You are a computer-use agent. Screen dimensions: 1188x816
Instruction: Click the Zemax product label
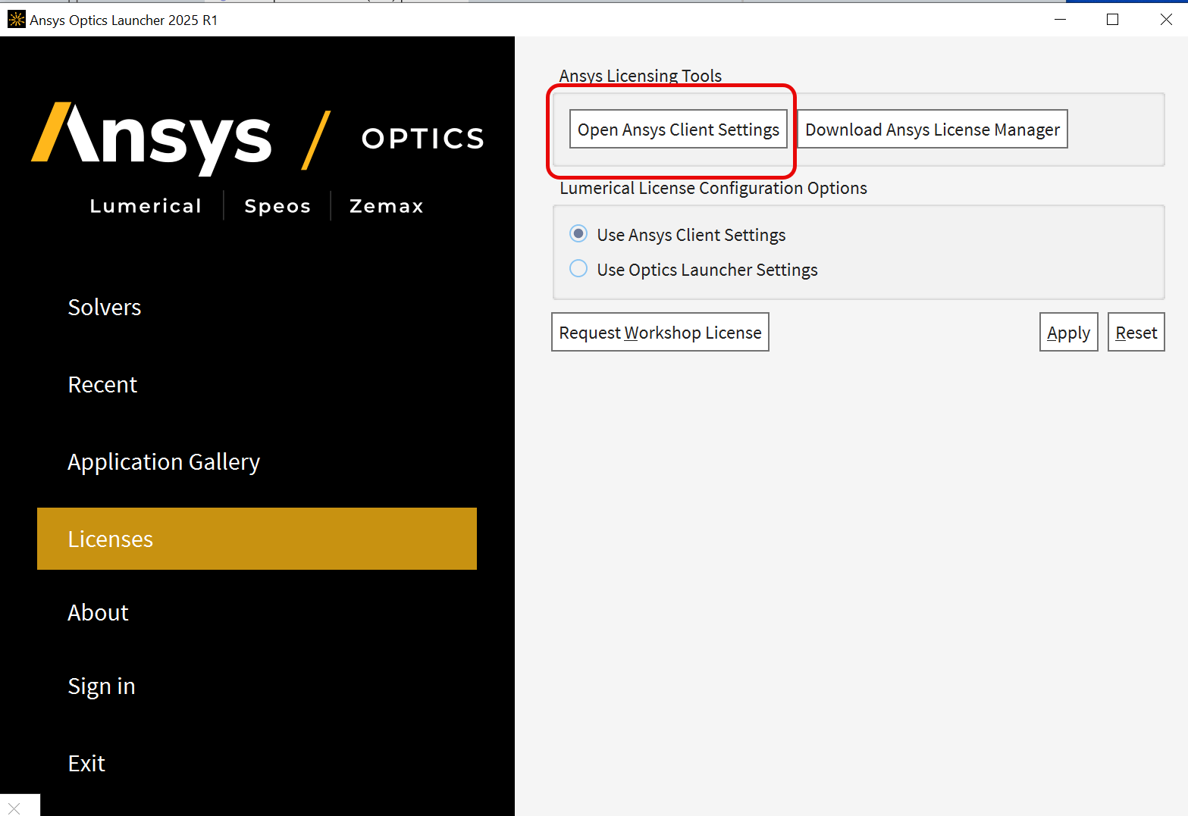coord(386,206)
